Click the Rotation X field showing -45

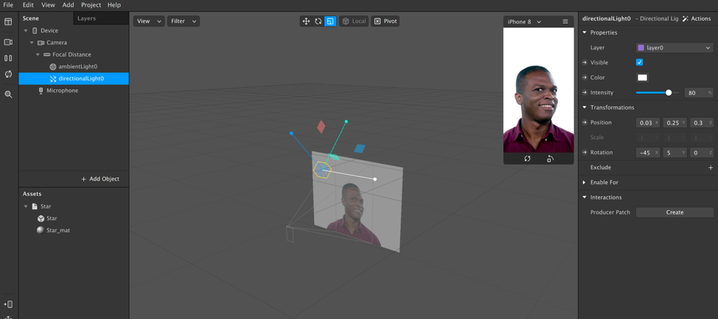point(648,153)
